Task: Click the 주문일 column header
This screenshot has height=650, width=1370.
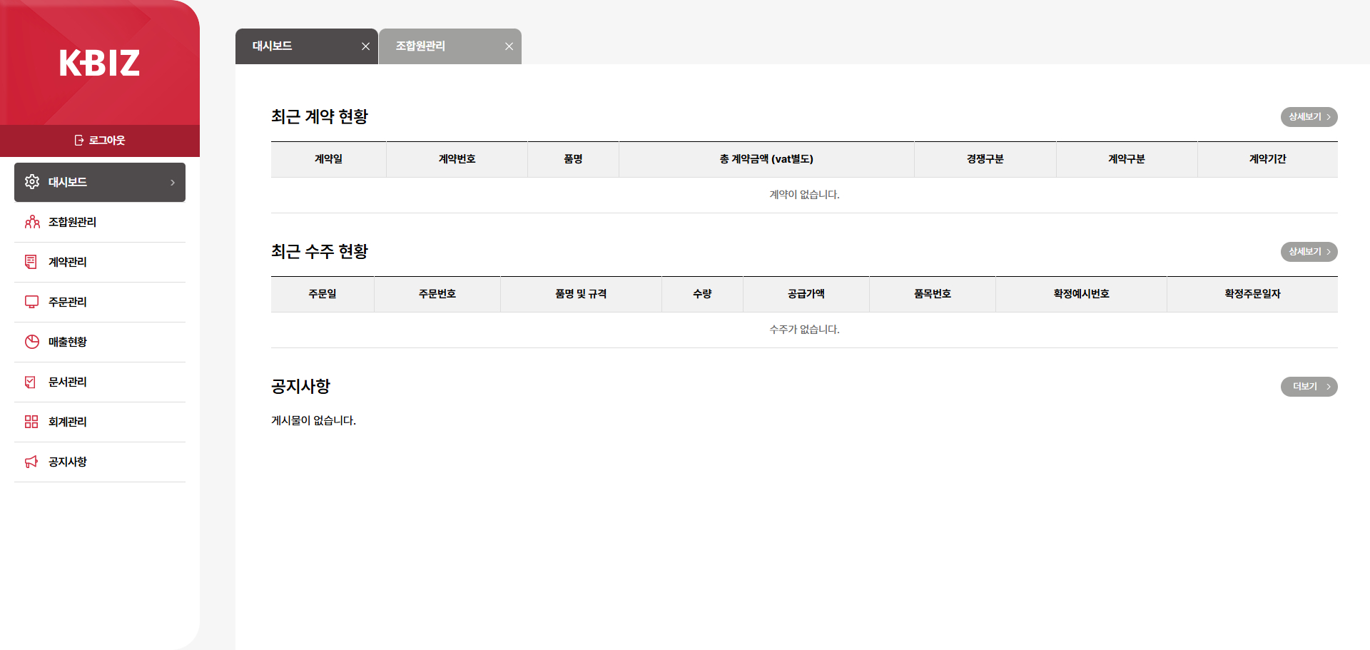Action: coord(323,294)
